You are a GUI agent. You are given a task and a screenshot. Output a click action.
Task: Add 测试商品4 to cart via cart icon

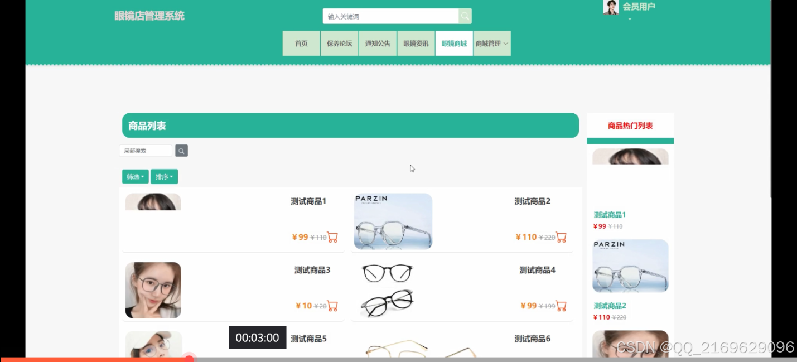point(561,306)
